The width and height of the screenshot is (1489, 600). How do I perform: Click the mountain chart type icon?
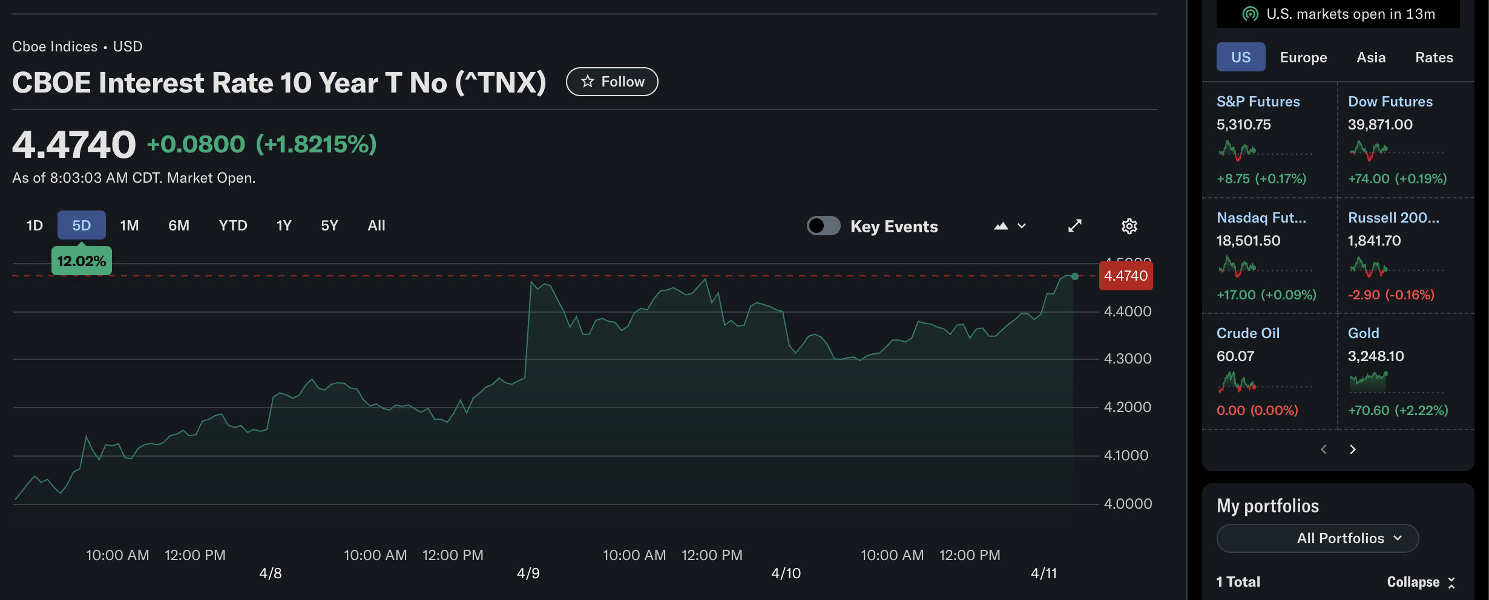tap(1001, 226)
